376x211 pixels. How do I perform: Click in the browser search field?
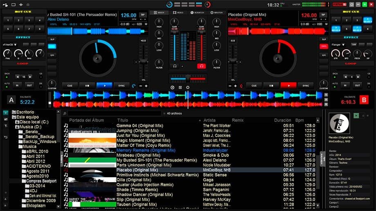[x=114, y=114]
